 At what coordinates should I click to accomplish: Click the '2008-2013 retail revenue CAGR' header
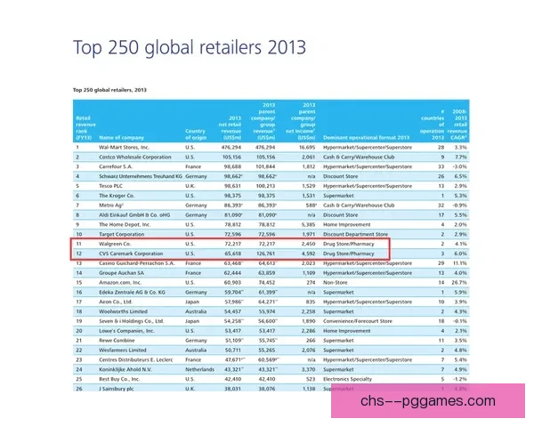(x=457, y=125)
